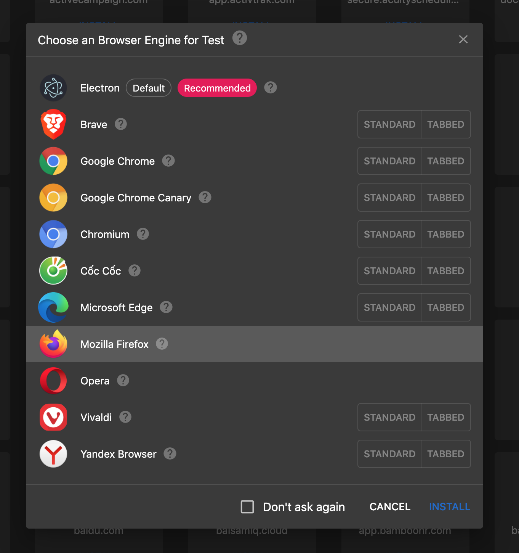519x553 pixels.
Task: Select the Microsoft Edge icon
Action: pyautogui.click(x=53, y=307)
